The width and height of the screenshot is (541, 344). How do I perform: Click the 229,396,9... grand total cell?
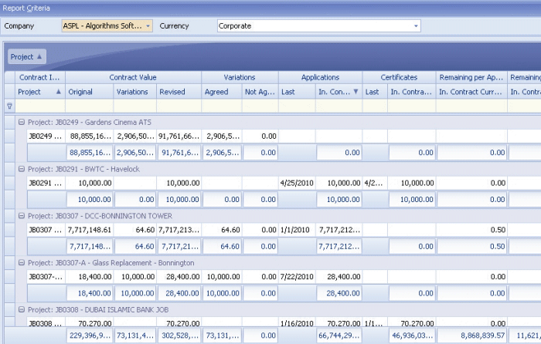pos(90,336)
